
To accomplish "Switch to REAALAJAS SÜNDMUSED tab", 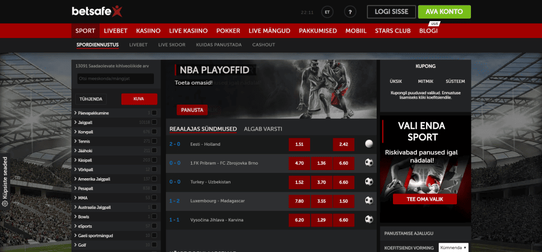I will pos(203,129).
